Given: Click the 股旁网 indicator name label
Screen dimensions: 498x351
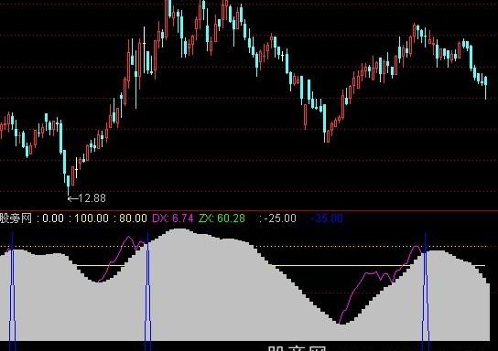Looking at the screenshot, I should pyautogui.click(x=16, y=218).
